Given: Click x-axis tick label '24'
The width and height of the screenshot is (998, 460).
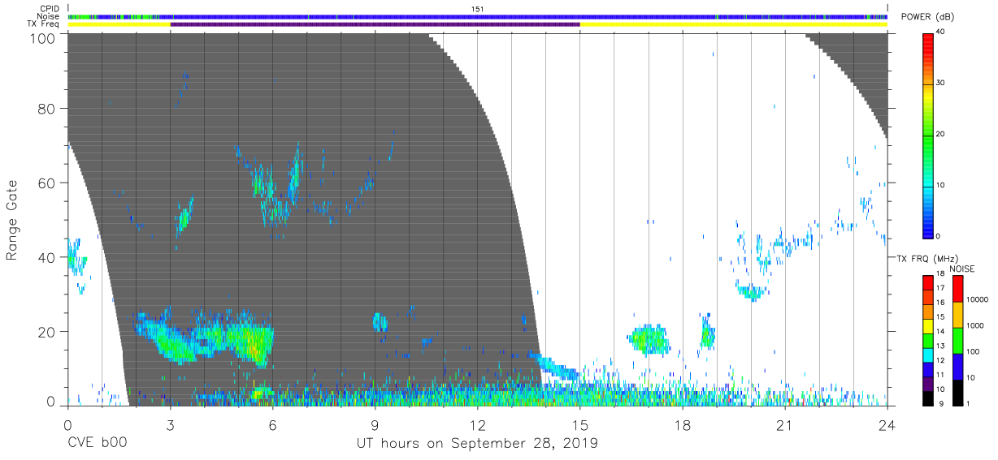Looking at the screenshot, I should point(887,424).
